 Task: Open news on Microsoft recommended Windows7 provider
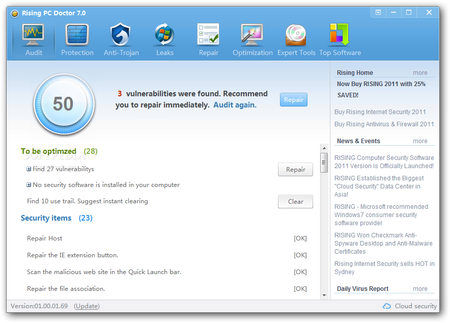click(x=381, y=215)
